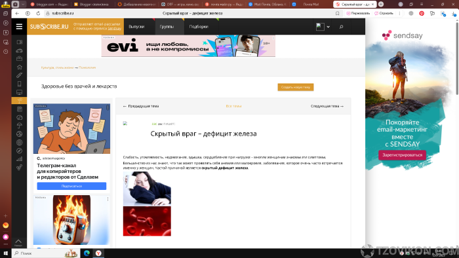459x258 pixels.
Task: Click the briefcase category icon in sidebar
Action: coord(19,59)
